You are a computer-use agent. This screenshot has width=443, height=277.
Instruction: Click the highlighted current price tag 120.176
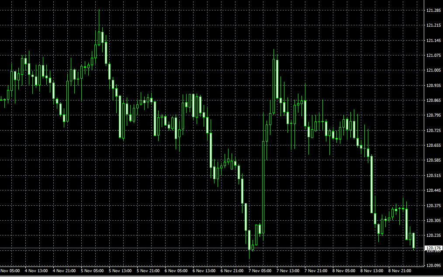(x=434, y=248)
